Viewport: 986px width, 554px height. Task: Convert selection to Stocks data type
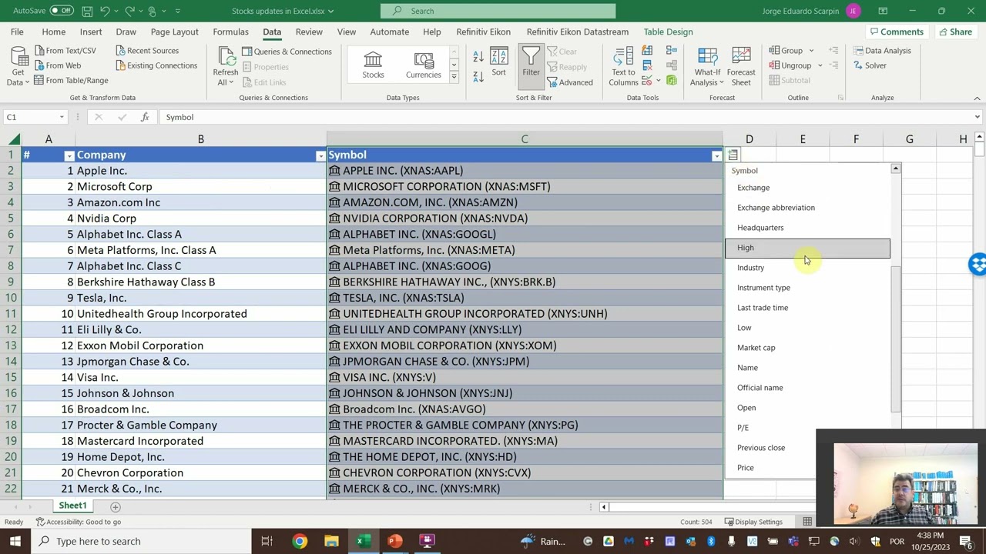click(373, 65)
